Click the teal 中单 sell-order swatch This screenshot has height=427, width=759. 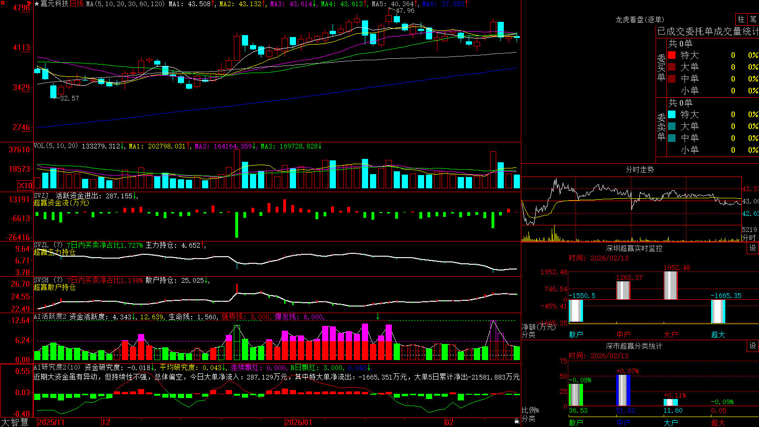[x=672, y=138]
